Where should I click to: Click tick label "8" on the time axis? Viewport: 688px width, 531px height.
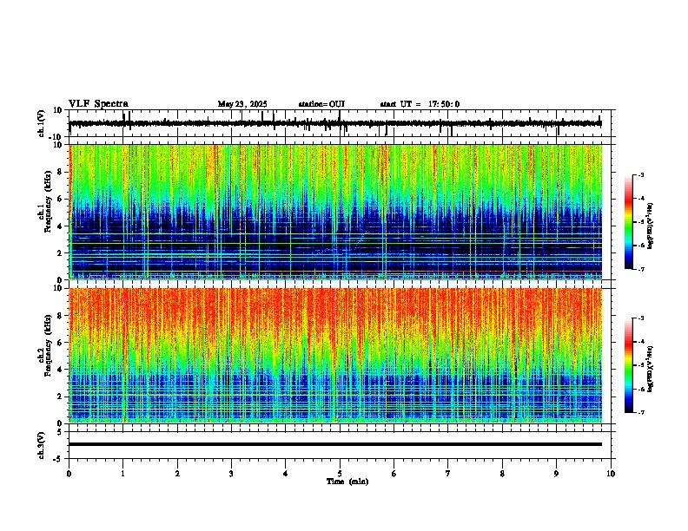click(x=502, y=474)
